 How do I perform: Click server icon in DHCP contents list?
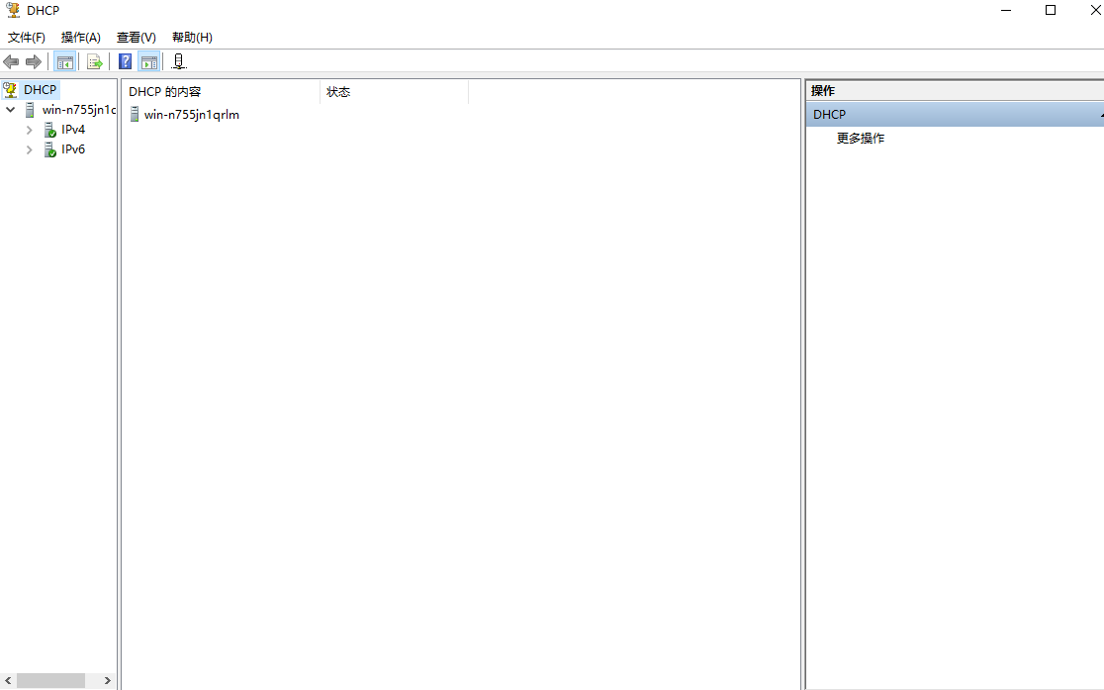(135, 114)
